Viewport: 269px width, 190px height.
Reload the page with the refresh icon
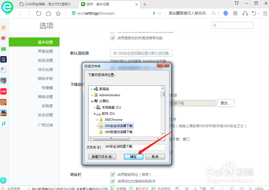[38, 13]
